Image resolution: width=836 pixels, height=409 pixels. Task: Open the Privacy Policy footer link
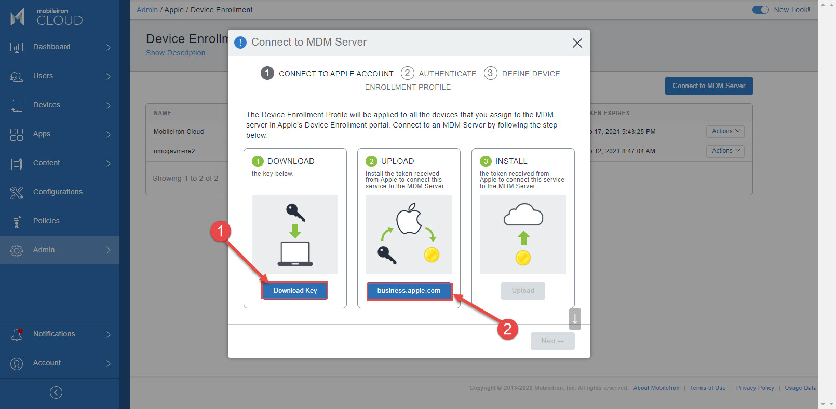click(755, 388)
